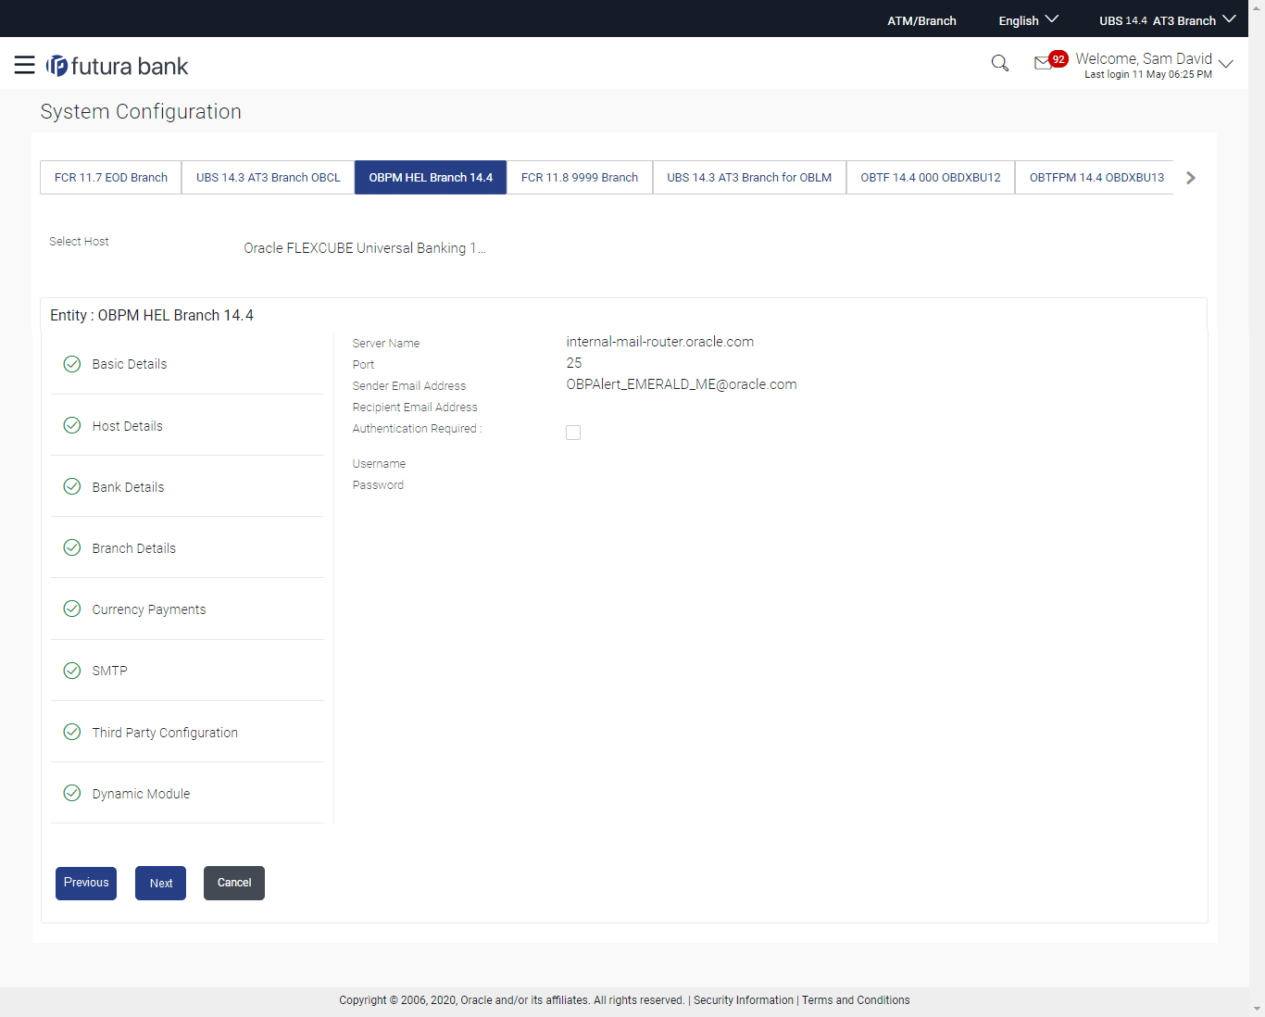This screenshot has height=1017, width=1265.
Task: Open the UBS 14.3 AT3 Branch for OBLM tab
Action: [749, 178]
